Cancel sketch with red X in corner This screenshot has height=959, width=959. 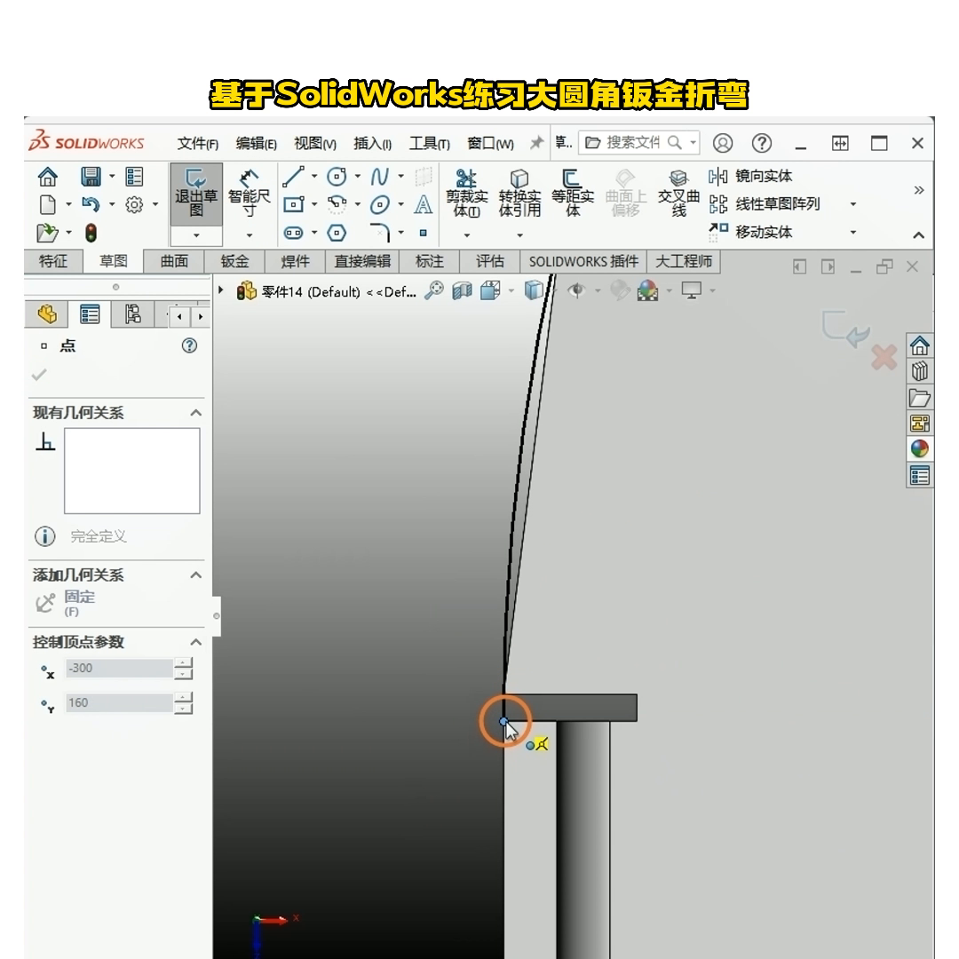click(x=884, y=357)
